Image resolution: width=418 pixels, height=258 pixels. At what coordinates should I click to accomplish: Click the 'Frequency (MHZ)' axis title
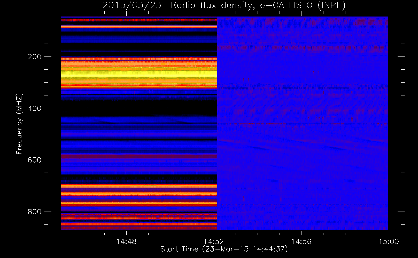pos(19,124)
